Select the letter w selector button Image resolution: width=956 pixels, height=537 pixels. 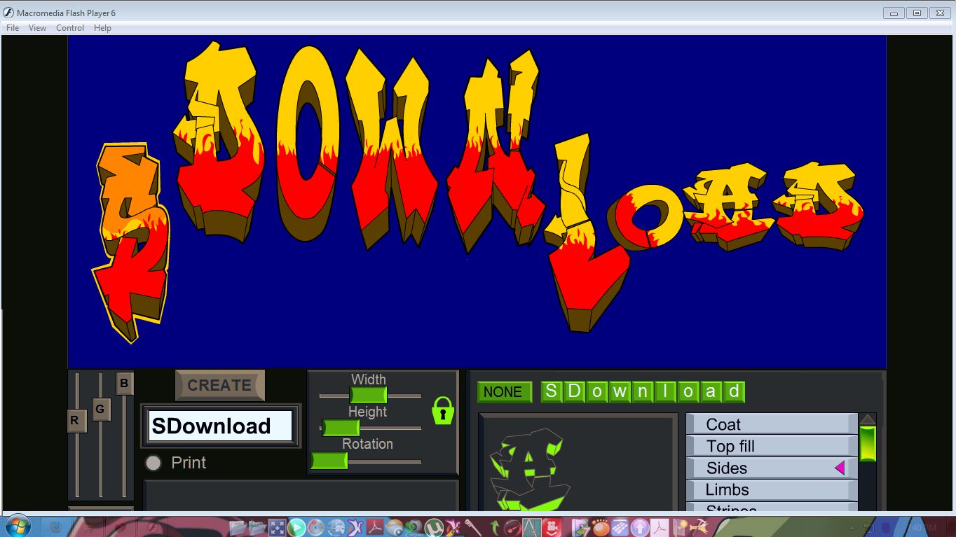pyautogui.click(x=620, y=391)
